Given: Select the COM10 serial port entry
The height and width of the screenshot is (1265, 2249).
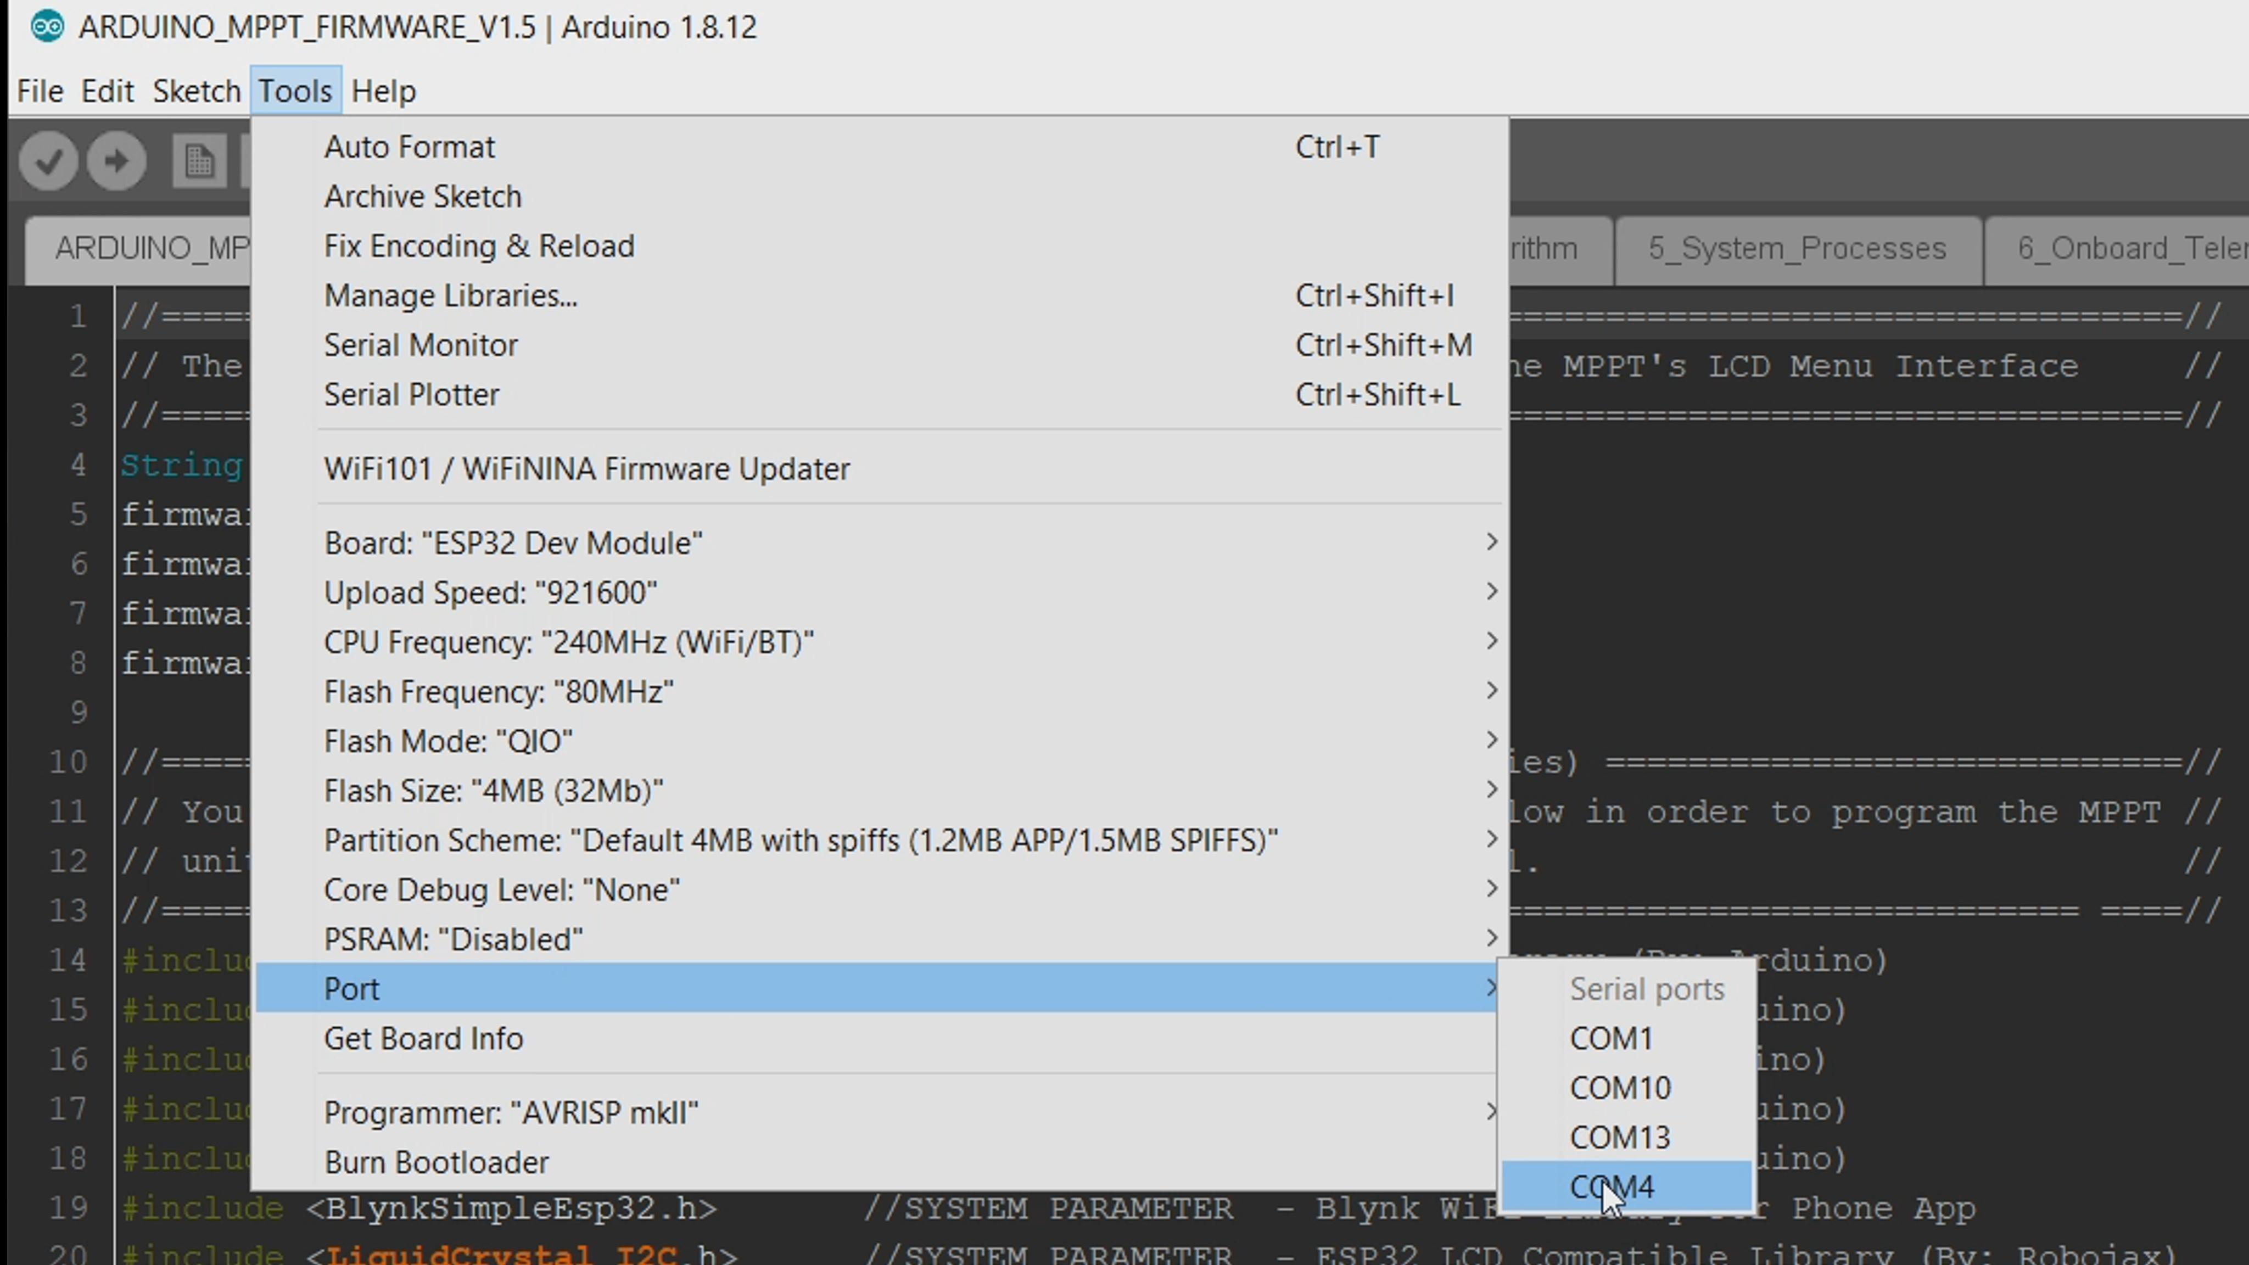Looking at the screenshot, I should point(1620,1088).
